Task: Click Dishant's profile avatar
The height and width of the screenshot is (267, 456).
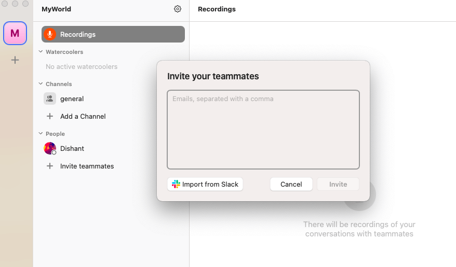Action: click(50, 148)
